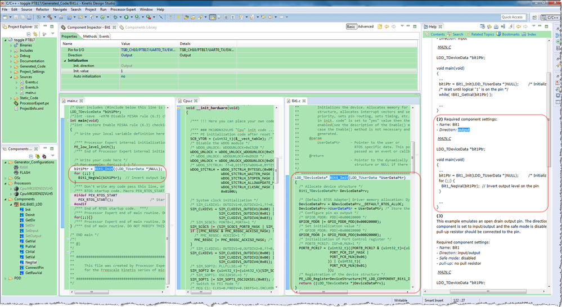The image size is (562, 307).
Task: Click the Quick Access search field
Action: point(513,17)
